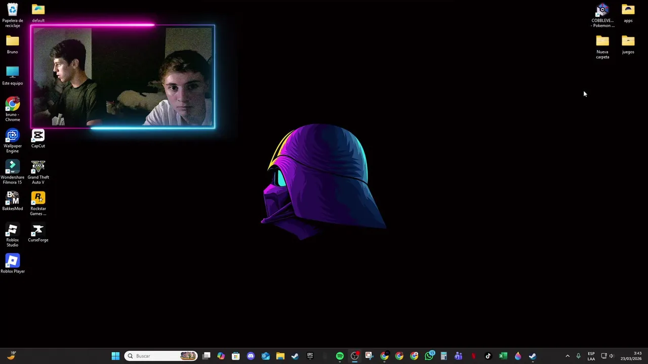The width and height of the screenshot is (648, 364).
Task: Select the 'default' folder on desktop
Action: click(38, 13)
